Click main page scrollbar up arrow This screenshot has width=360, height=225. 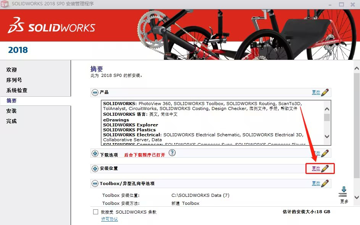357,68
